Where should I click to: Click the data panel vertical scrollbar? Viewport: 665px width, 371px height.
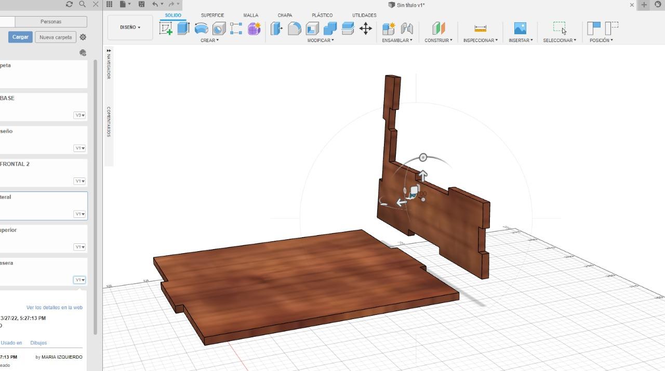[x=96, y=197]
